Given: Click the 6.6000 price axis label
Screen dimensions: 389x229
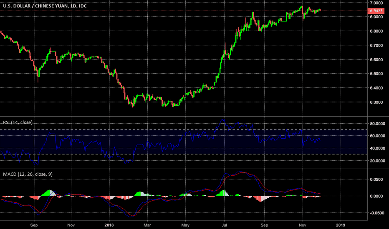Looking at the screenshot, I should pyautogui.click(x=376, y=60).
